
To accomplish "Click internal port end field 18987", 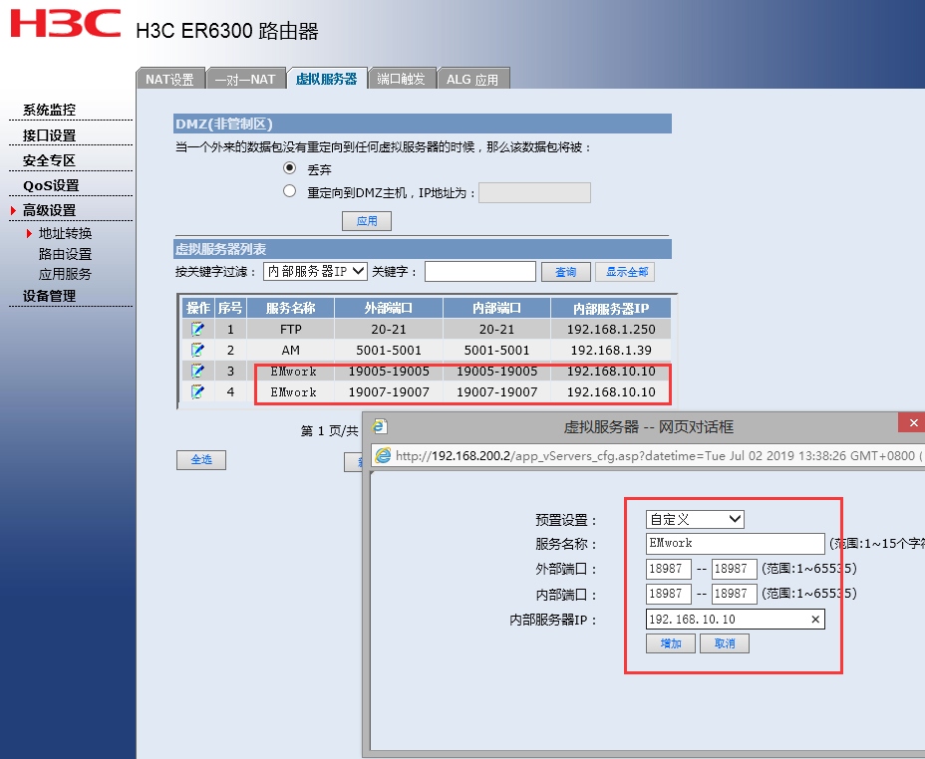I will pos(734,594).
